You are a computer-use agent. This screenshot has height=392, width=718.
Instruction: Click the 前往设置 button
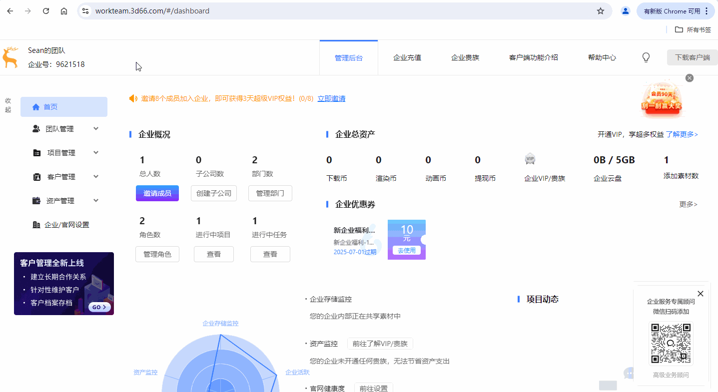(x=374, y=388)
